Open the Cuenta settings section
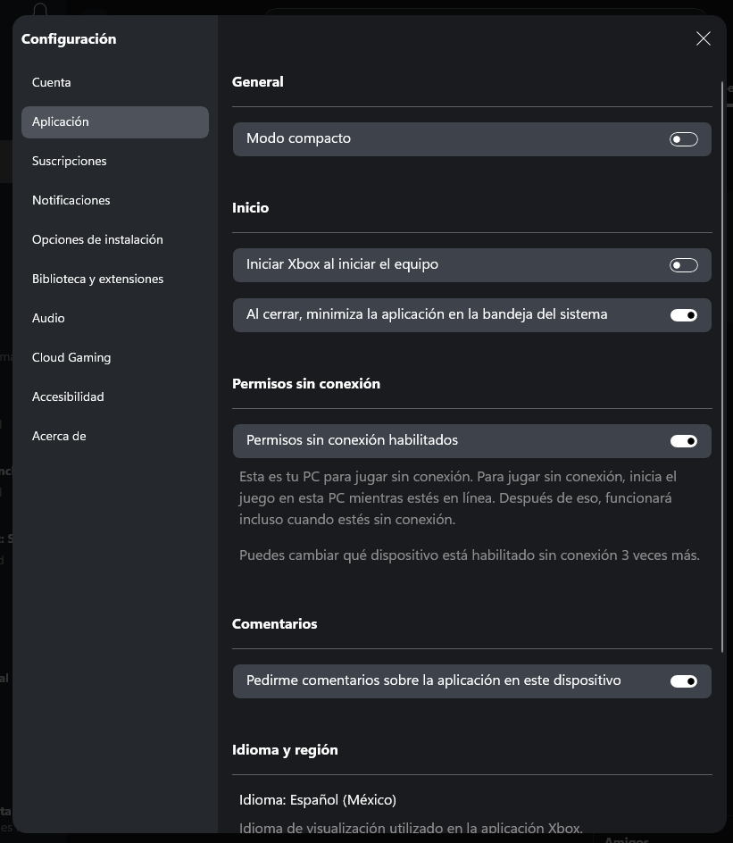 (x=52, y=82)
